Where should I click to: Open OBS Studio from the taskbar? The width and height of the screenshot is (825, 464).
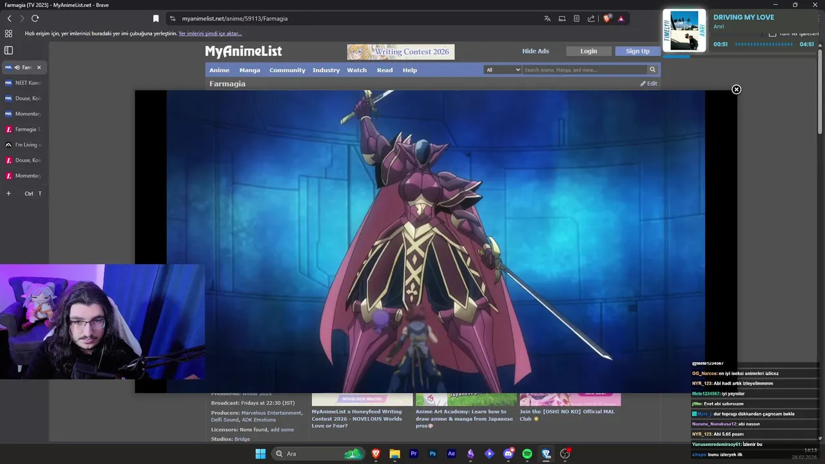[565, 454]
